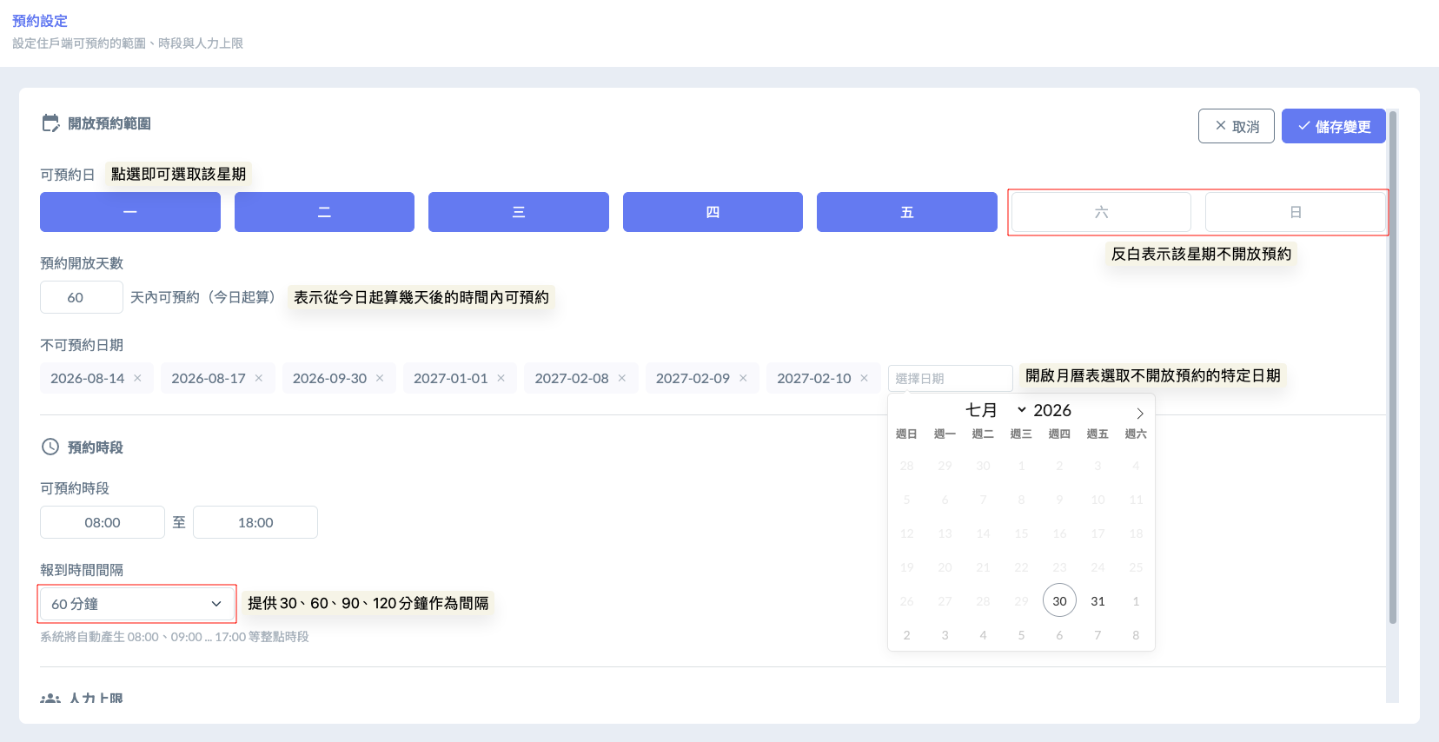Toggle Wednesday (三) as a bookable day
1439x742 pixels.
click(x=519, y=212)
